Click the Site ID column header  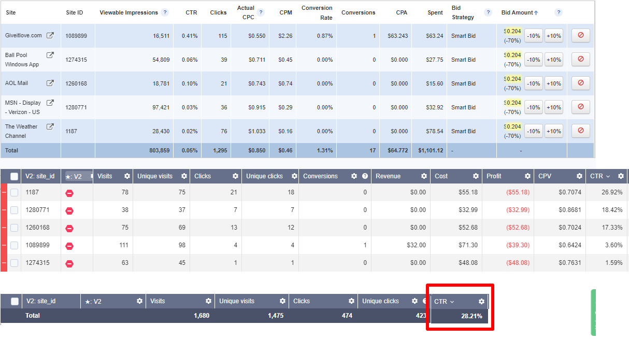pyautogui.click(x=75, y=12)
